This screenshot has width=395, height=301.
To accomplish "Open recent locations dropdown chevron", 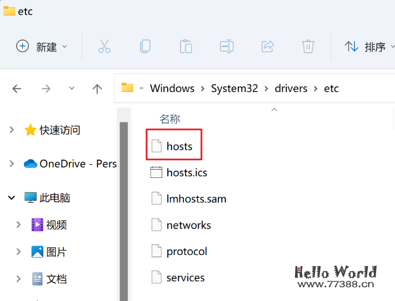I will 72,88.
